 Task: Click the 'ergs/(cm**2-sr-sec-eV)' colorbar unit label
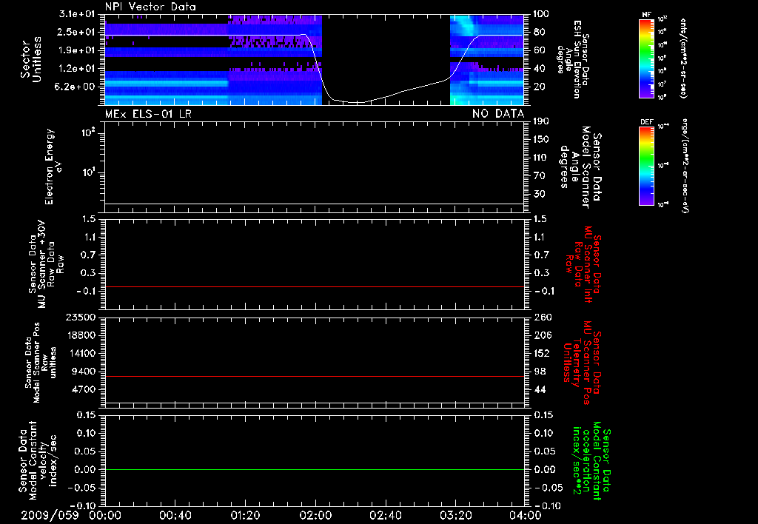(x=685, y=166)
